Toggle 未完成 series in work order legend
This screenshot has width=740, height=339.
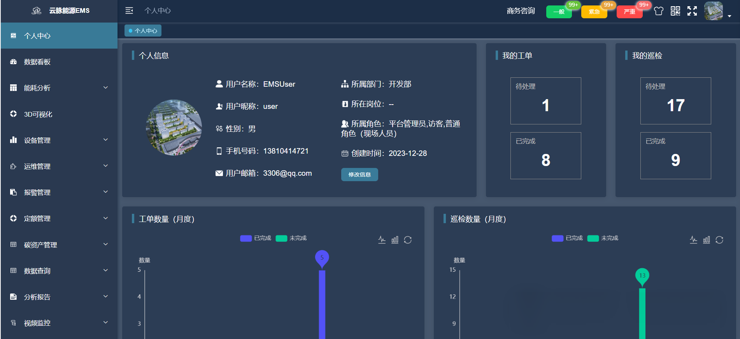pyautogui.click(x=291, y=238)
